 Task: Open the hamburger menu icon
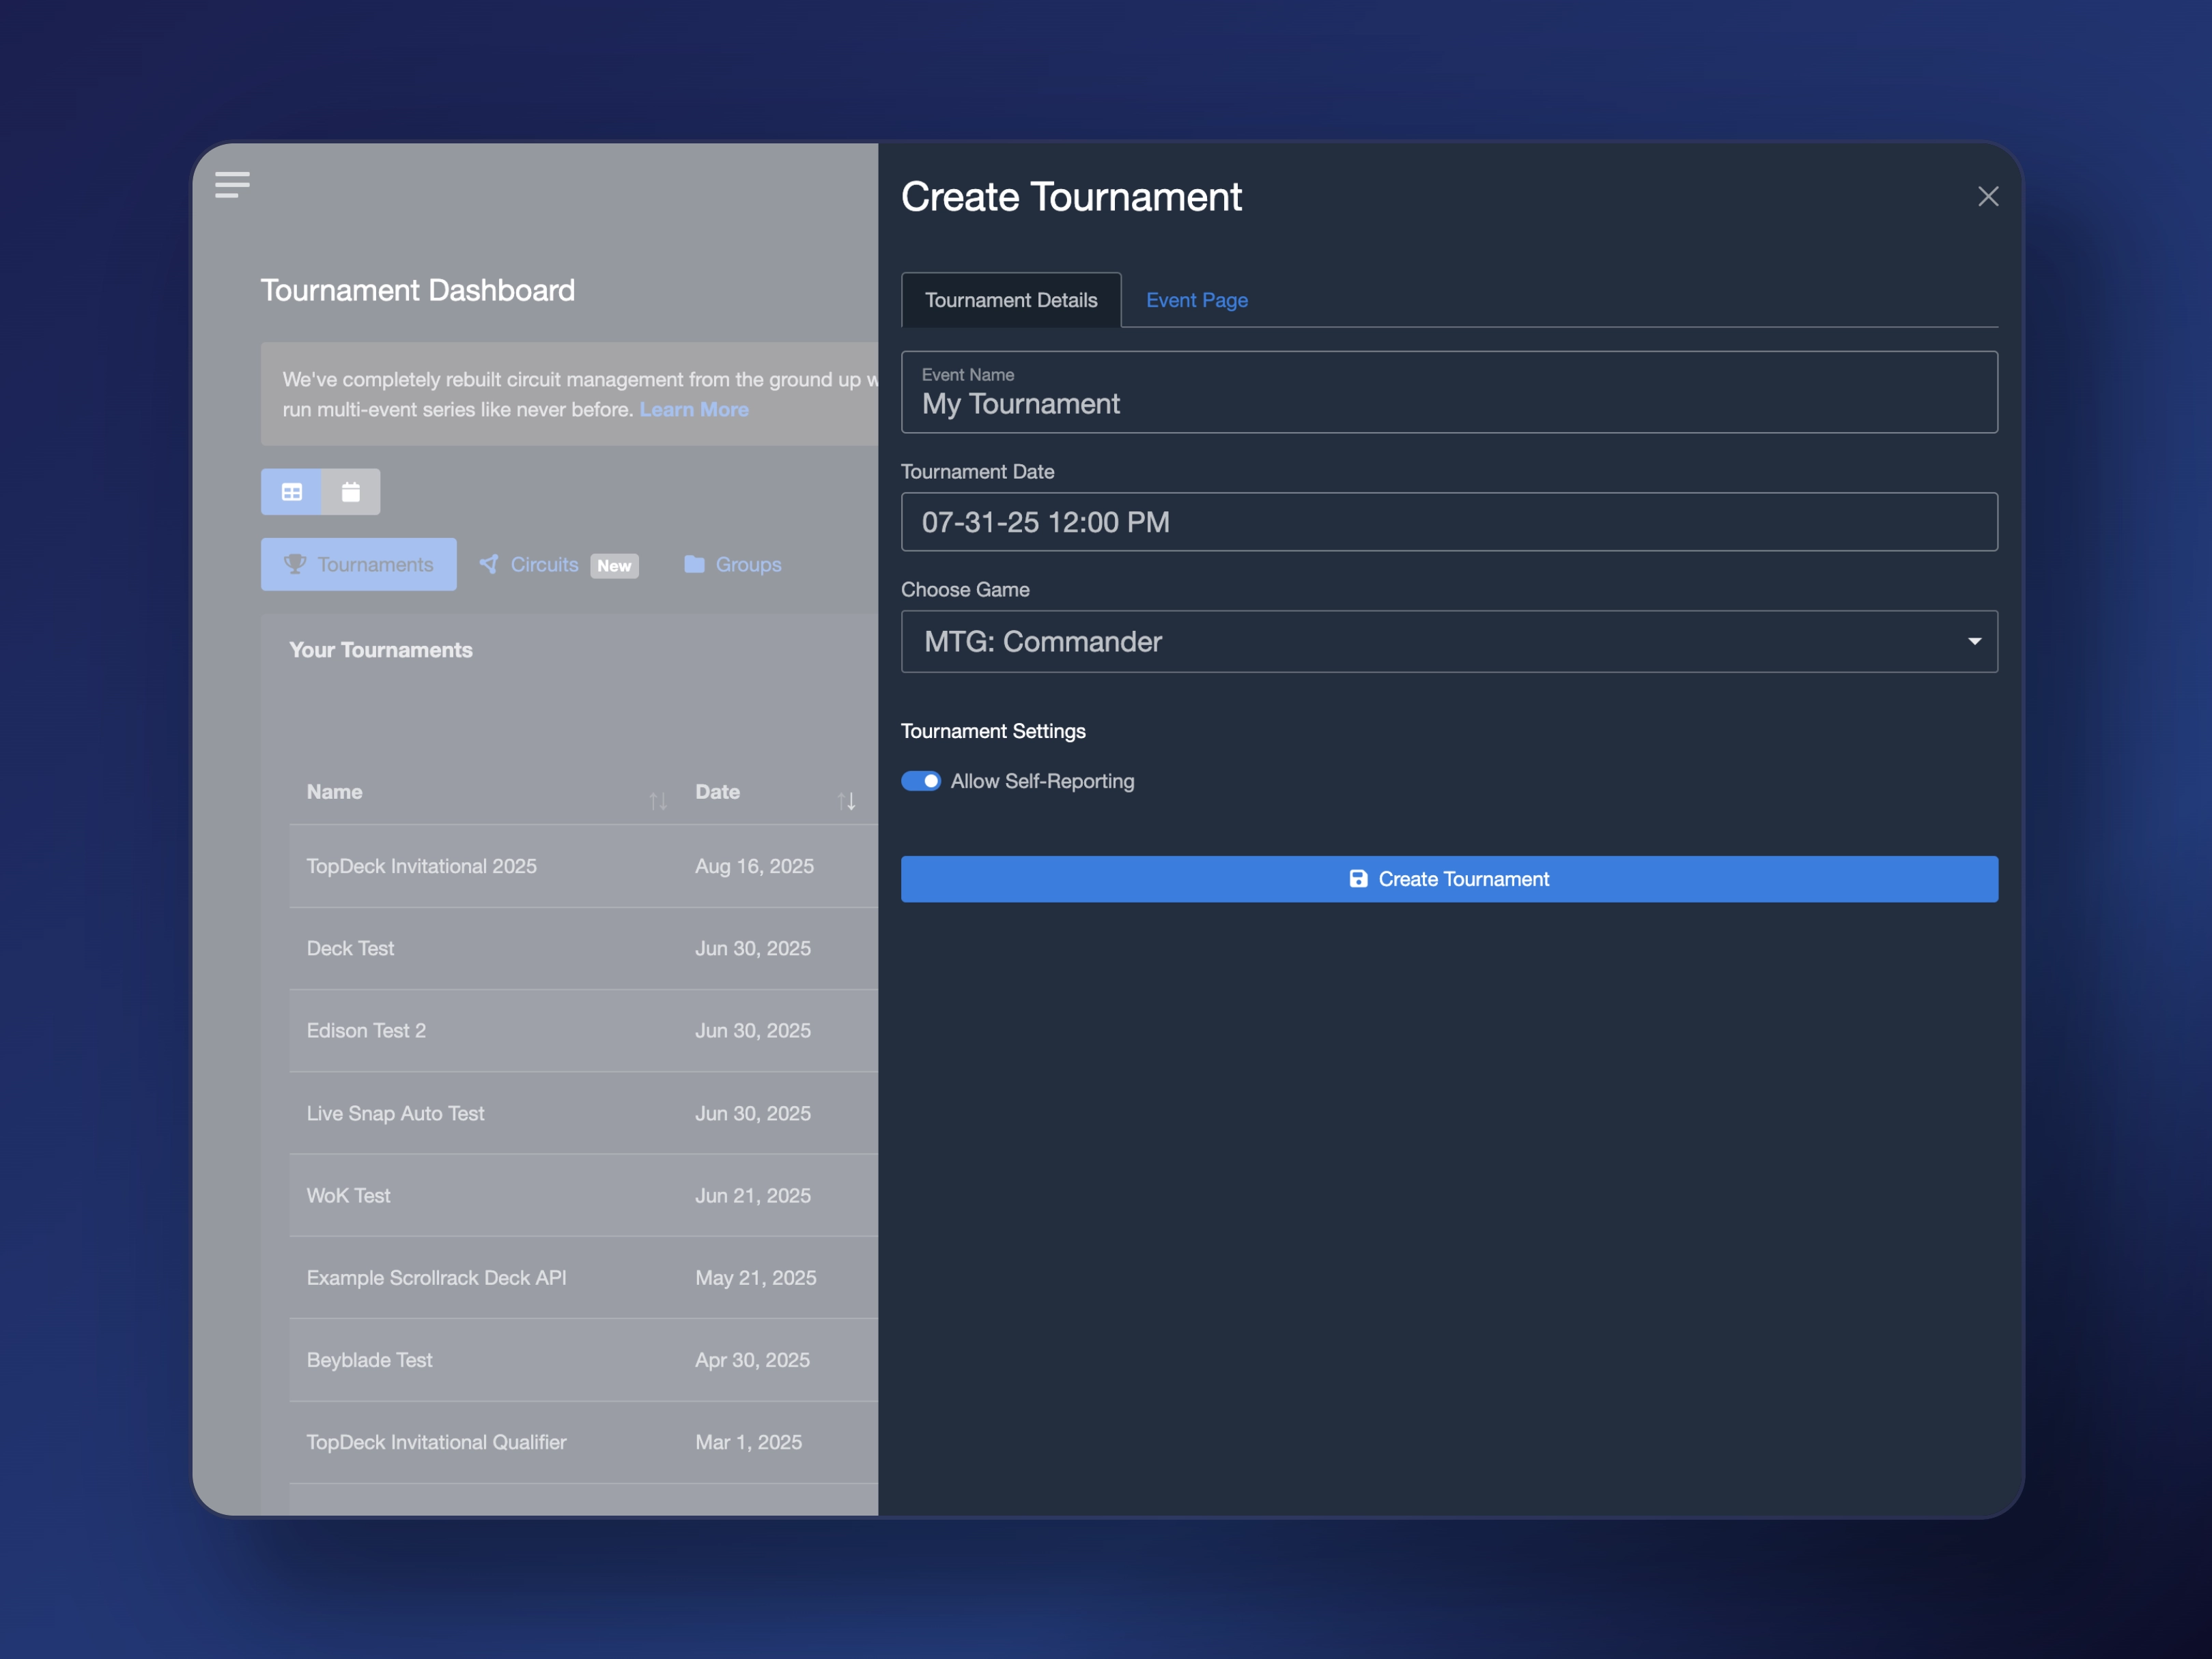232,185
